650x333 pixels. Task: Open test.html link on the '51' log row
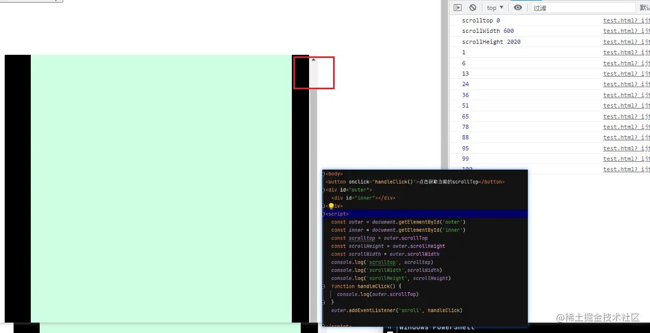point(627,105)
